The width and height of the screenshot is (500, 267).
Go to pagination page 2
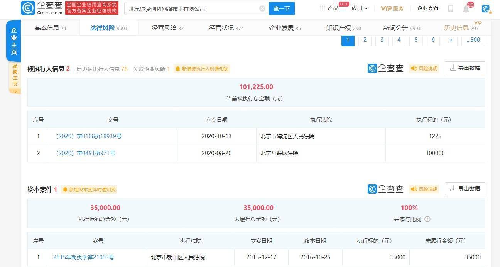tap(365, 40)
